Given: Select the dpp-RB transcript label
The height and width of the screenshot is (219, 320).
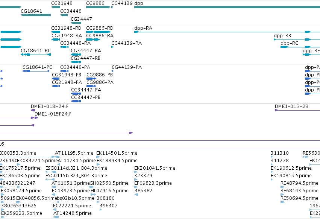Looking at the screenshot, I should click(282, 35).
